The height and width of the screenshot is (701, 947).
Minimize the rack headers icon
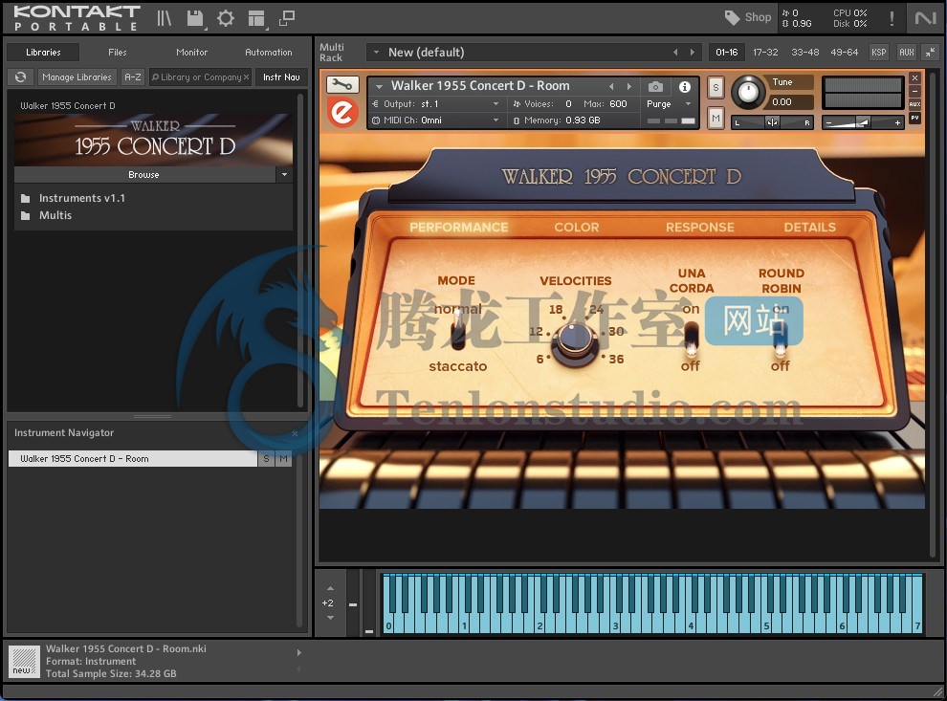point(931,52)
